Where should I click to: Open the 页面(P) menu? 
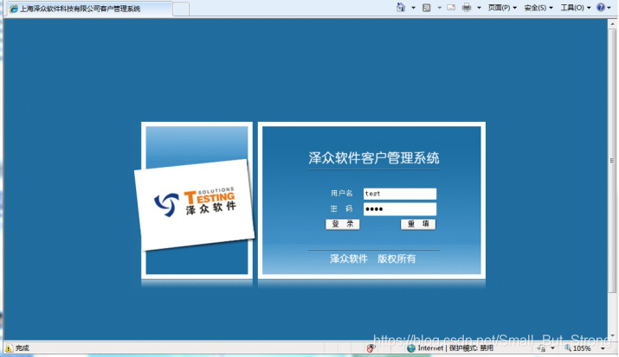502,8
